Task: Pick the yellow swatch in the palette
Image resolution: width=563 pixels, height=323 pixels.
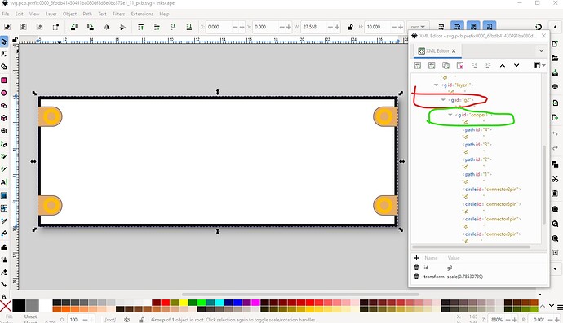Action: (x=183, y=303)
